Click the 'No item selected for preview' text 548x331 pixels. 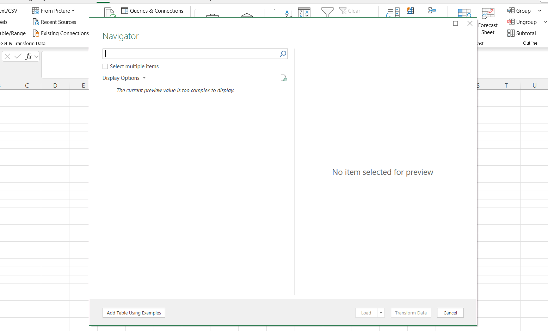(383, 172)
